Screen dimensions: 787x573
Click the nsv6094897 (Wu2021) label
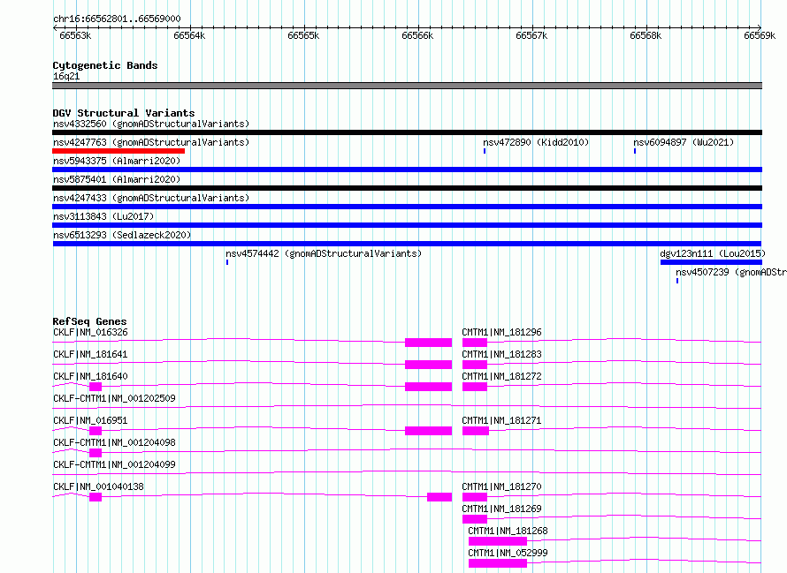tap(684, 142)
